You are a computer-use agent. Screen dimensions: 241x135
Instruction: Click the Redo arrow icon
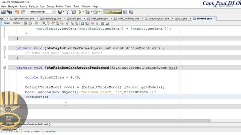[23, 12]
